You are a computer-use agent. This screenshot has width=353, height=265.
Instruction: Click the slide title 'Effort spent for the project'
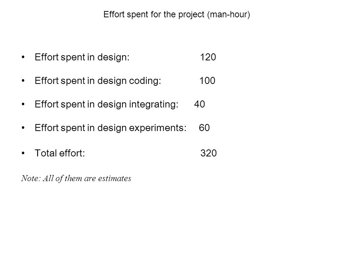tap(154, 14)
